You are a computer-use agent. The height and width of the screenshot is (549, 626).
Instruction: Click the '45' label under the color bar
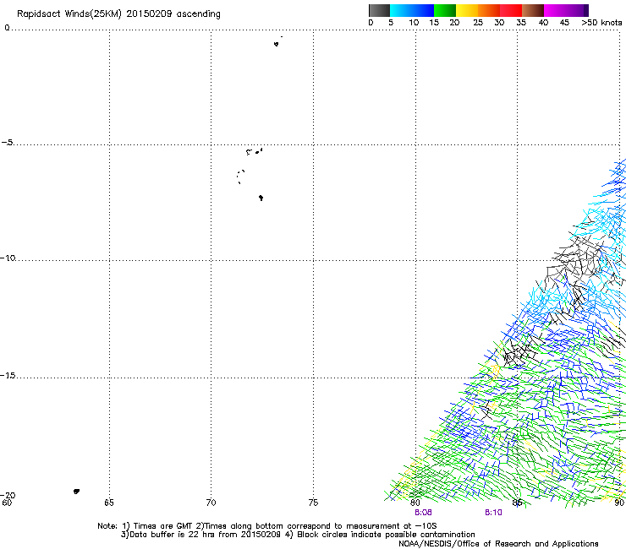[x=564, y=23]
